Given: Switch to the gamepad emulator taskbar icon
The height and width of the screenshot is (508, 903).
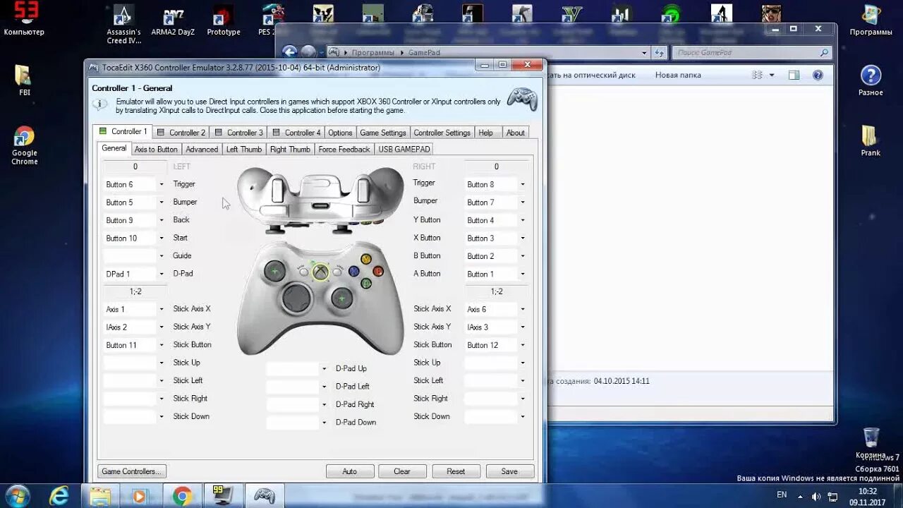Looking at the screenshot, I should [x=265, y=496].
